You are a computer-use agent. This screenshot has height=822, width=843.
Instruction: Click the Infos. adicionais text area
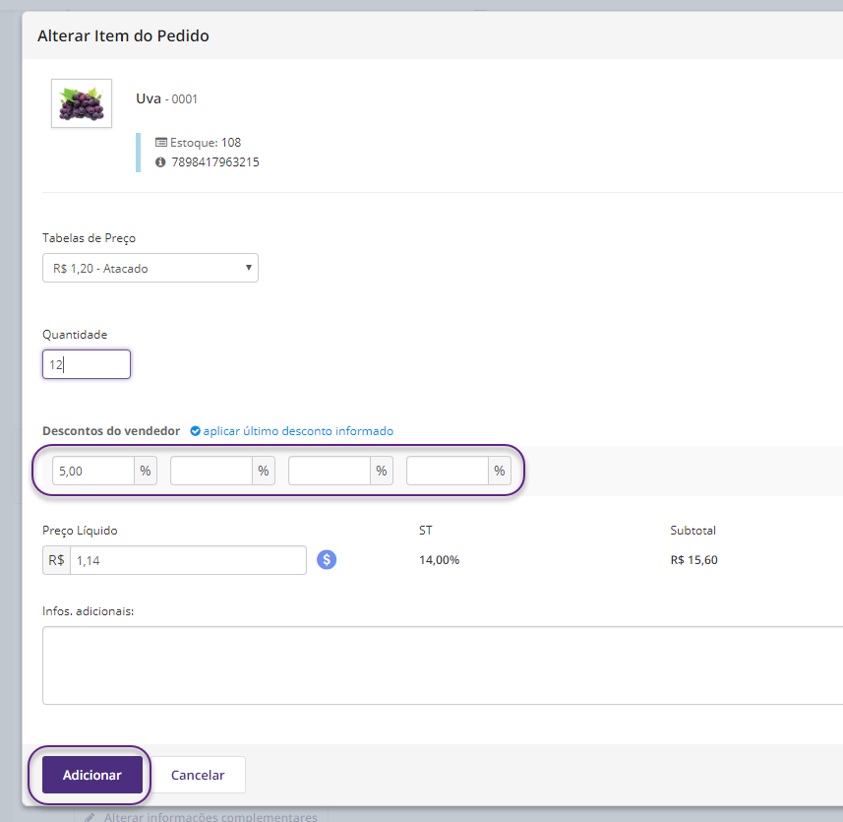443,665
